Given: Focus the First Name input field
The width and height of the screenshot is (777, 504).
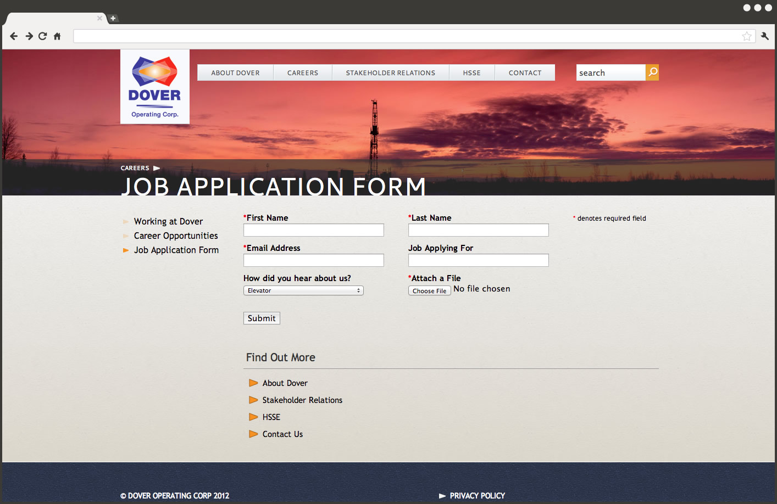Looking at the screenshot, I should [313, 230].
